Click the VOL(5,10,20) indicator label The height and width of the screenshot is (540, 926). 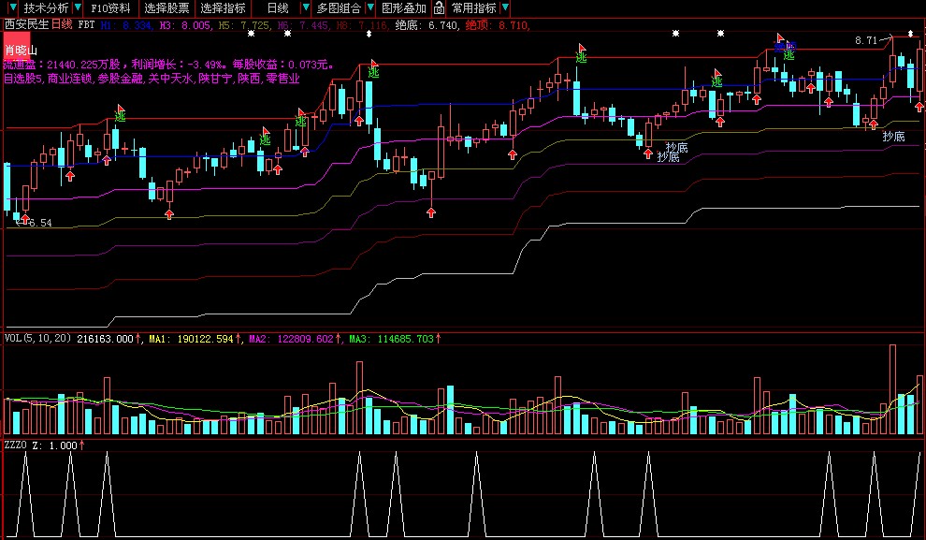click(x=36, y=339)
